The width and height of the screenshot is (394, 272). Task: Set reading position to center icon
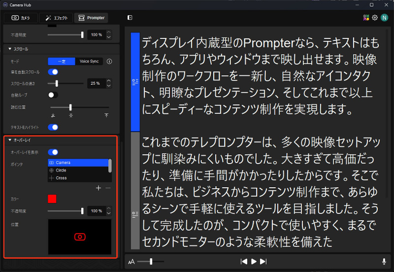point(71,115)
